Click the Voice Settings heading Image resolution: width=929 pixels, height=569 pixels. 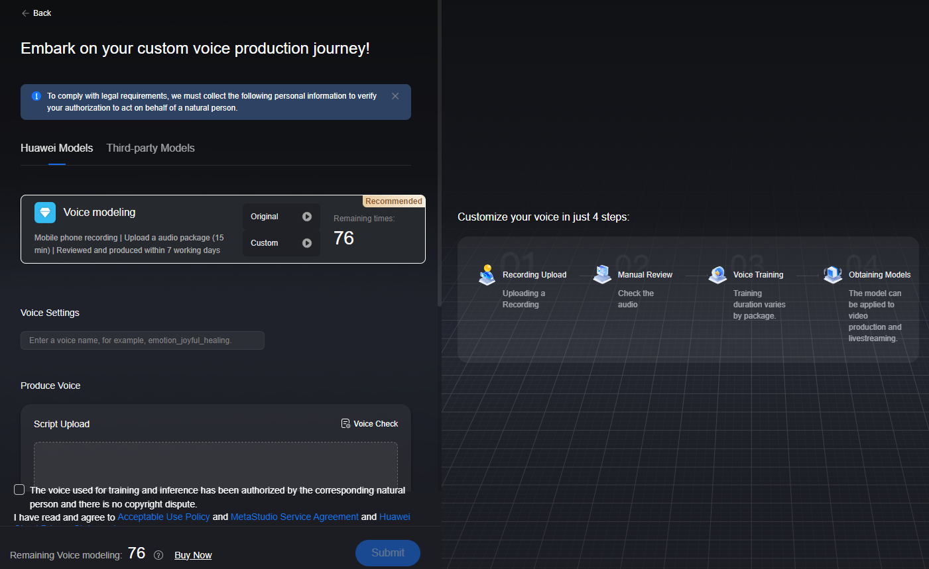tap(50, 313)
